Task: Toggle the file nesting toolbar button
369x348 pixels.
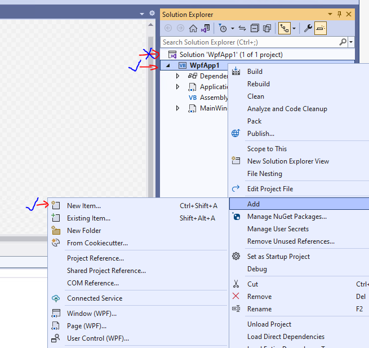Action: point(284,29)
